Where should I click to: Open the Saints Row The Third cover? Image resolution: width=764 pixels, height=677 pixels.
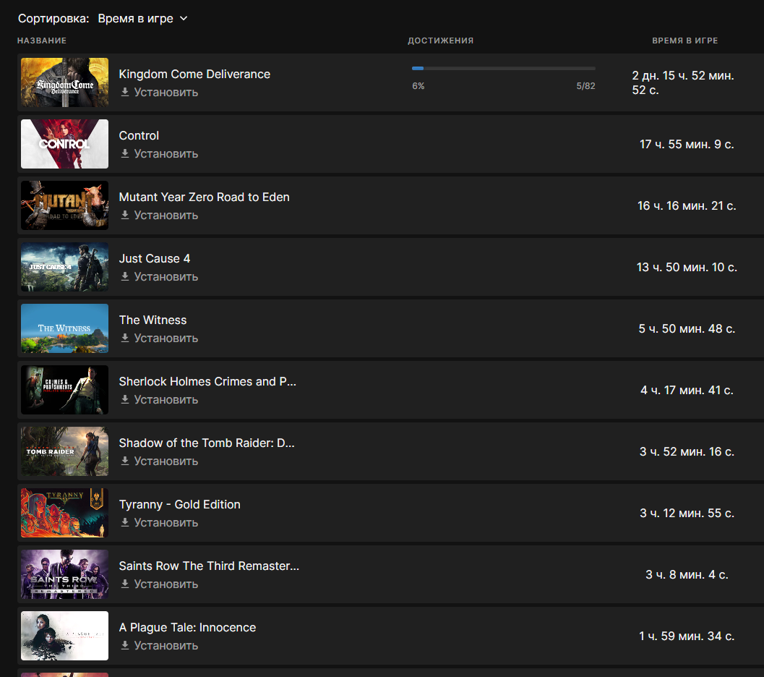click(x=65, y=574)
